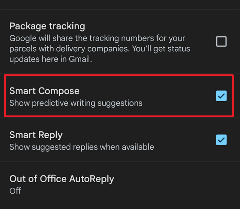
Task: Tap the Smart Reply heading text
Action: click(x=36, y=135)
